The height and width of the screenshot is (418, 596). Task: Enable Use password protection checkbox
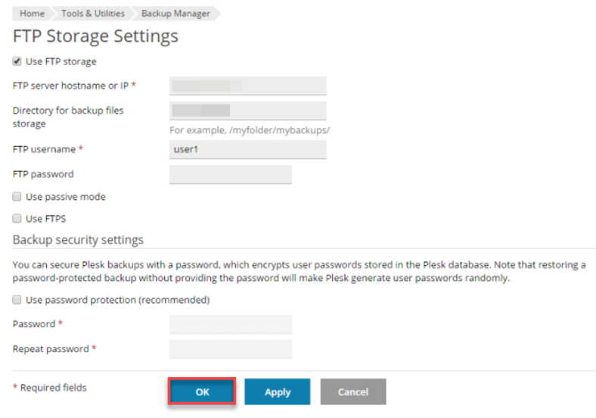click(17, 300)
